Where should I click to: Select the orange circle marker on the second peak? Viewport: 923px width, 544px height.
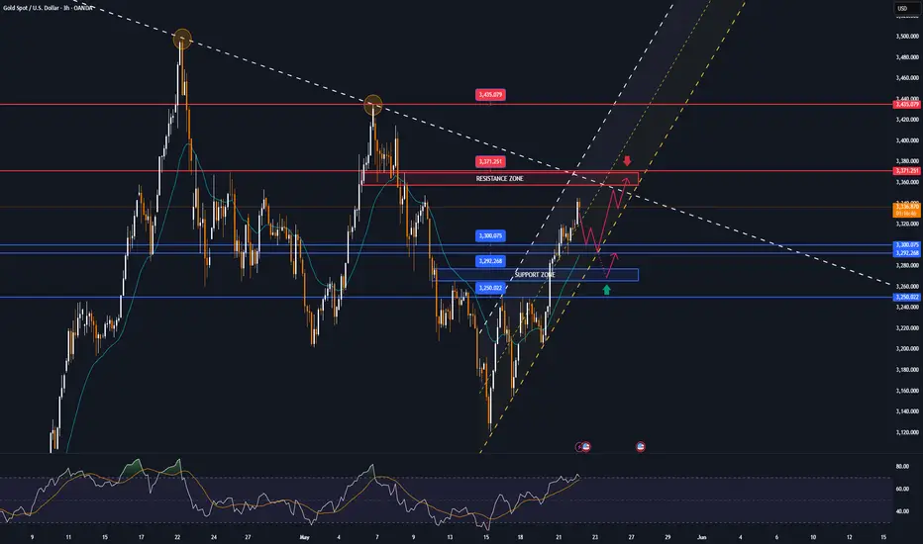click(373, 105)
